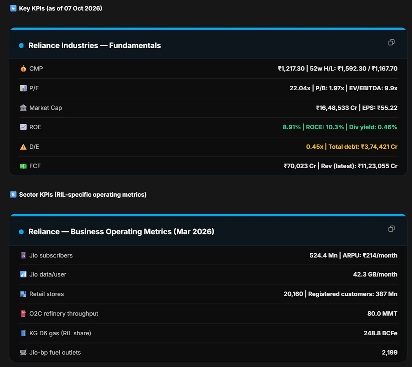
Task: Click the phone icon beside Jio subscribers
Action: (23, 255)
